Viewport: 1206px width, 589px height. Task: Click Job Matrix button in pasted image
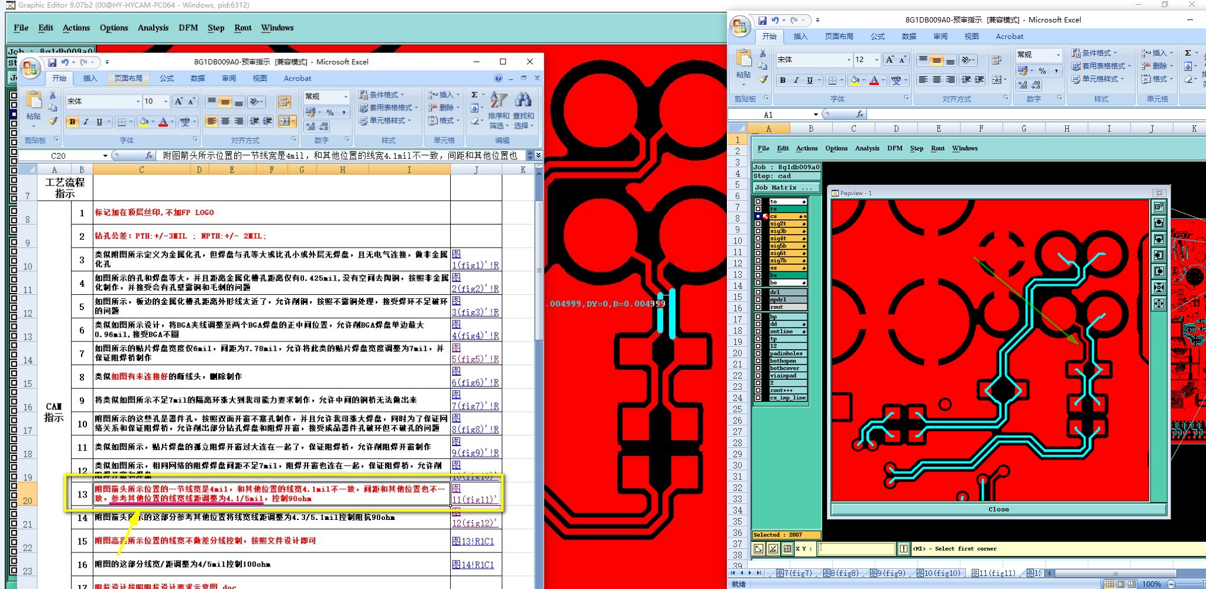[x=786, y=188]
